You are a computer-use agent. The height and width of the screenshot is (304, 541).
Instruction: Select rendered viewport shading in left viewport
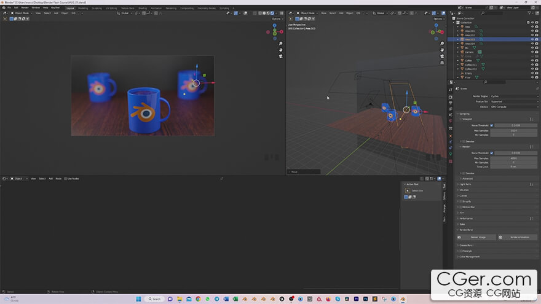click(272, 13)
